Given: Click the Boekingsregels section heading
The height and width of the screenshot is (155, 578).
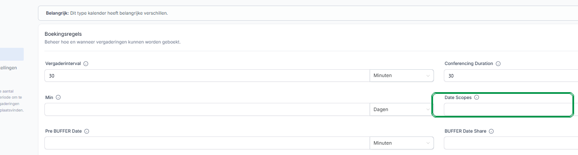Looking at the screenshot, I should (x=63, y=34).
